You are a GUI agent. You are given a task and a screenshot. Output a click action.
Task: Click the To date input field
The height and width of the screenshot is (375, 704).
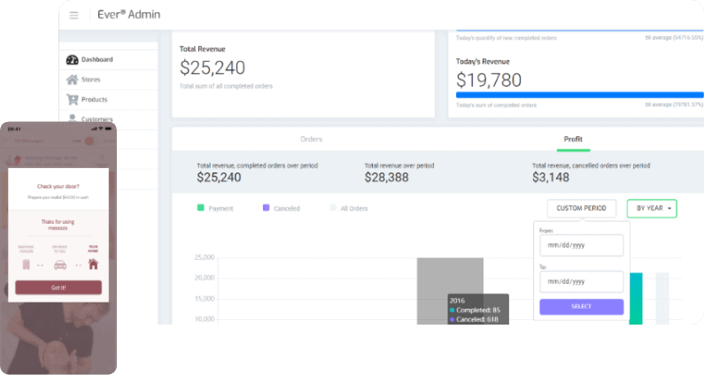click(581, 281)
